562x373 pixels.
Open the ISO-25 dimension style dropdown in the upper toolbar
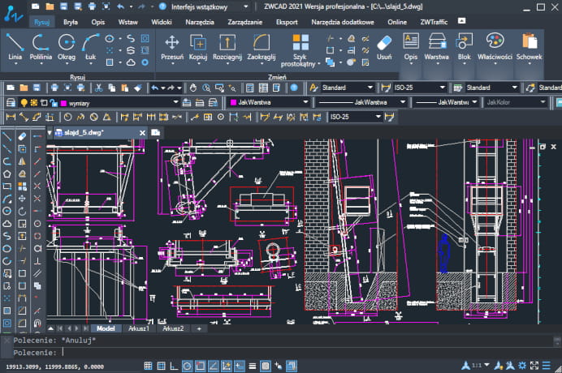(419, 88)
